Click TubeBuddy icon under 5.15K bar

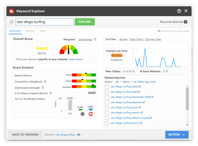click(91, 114)
